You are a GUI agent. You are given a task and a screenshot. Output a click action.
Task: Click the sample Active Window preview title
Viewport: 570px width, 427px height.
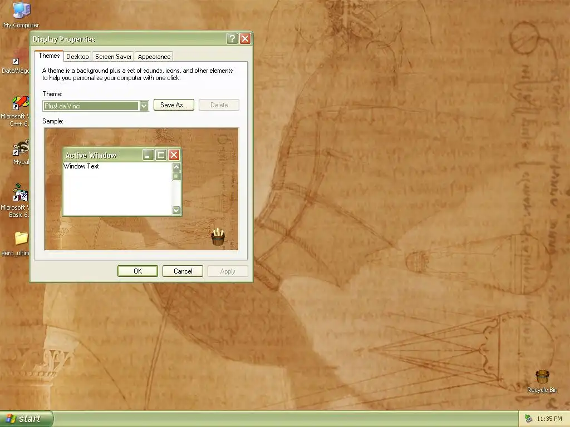pos(91,156)
